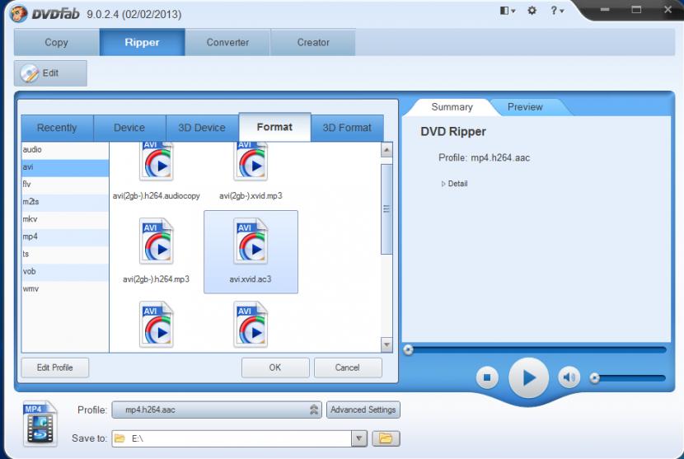Select avi in the format list
The image size is (684, 459).
[x=65, y=167]
